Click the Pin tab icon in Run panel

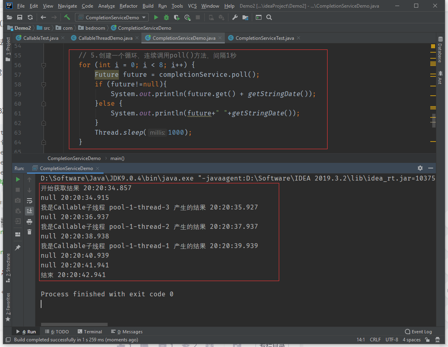click(x=18, y=248)
